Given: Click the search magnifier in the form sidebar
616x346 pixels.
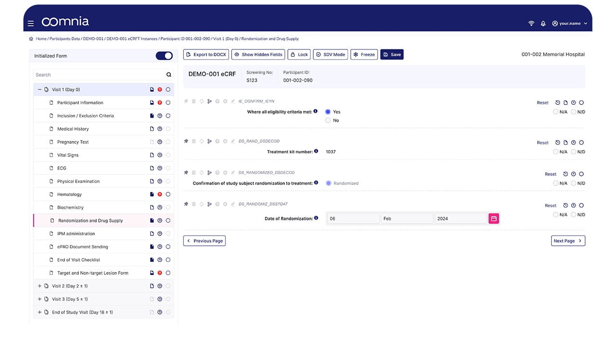Looking at the screenshot, I should click(168, 74).
